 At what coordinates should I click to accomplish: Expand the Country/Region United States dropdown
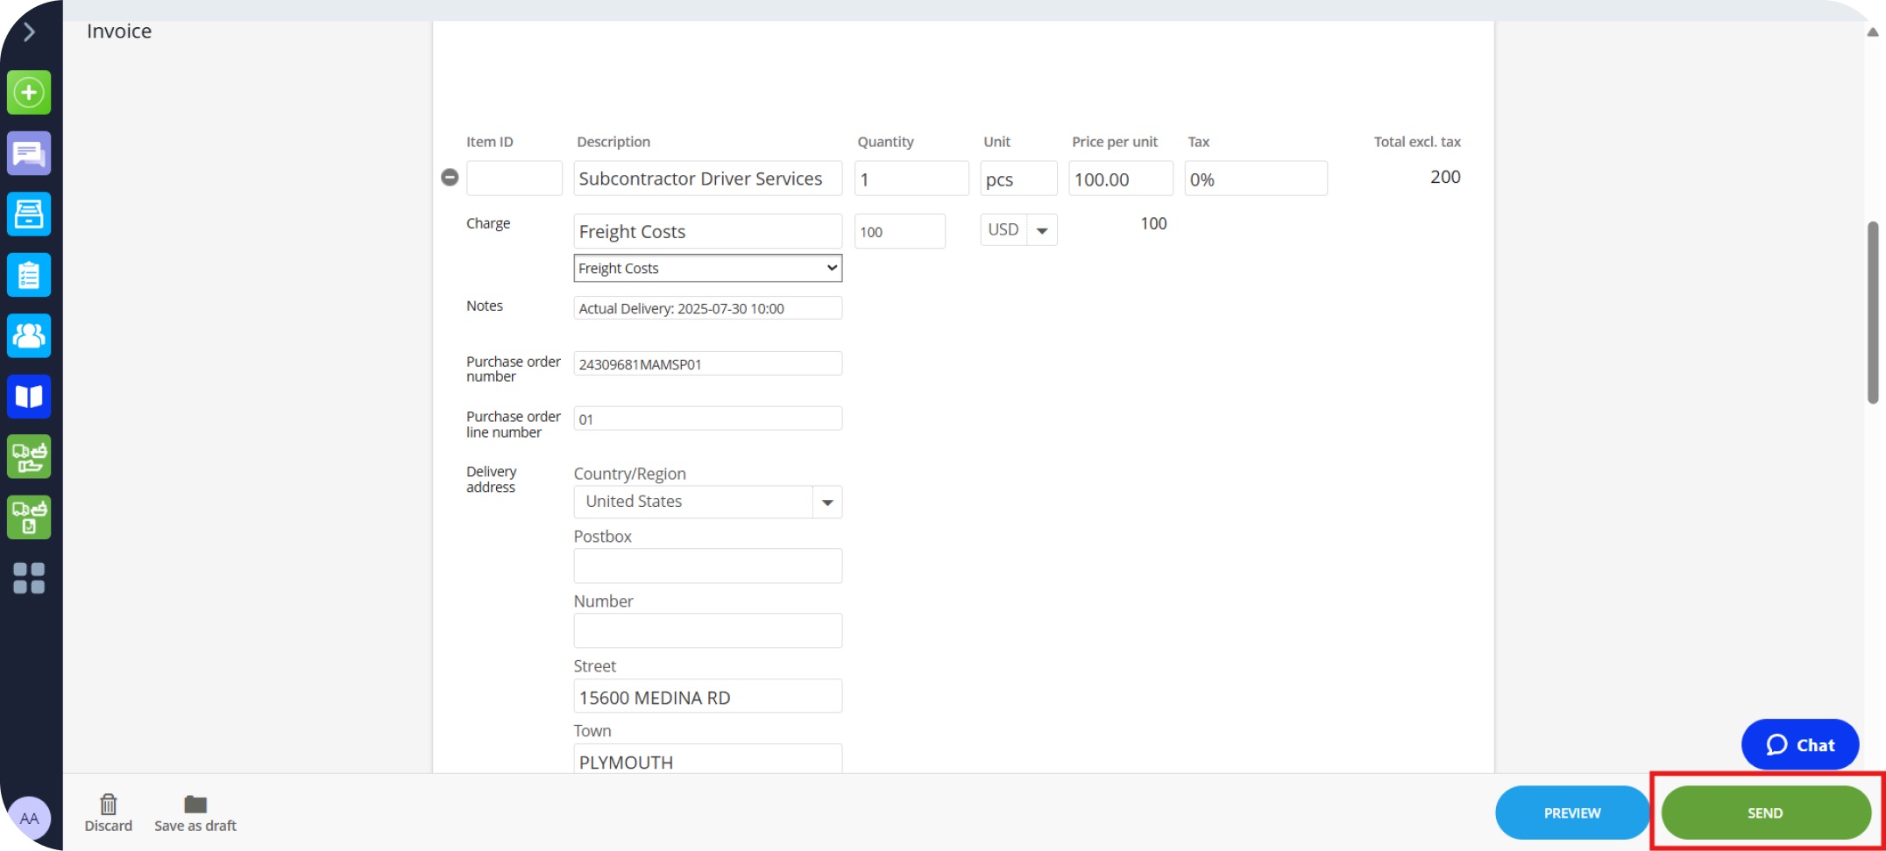pos(826,503)
